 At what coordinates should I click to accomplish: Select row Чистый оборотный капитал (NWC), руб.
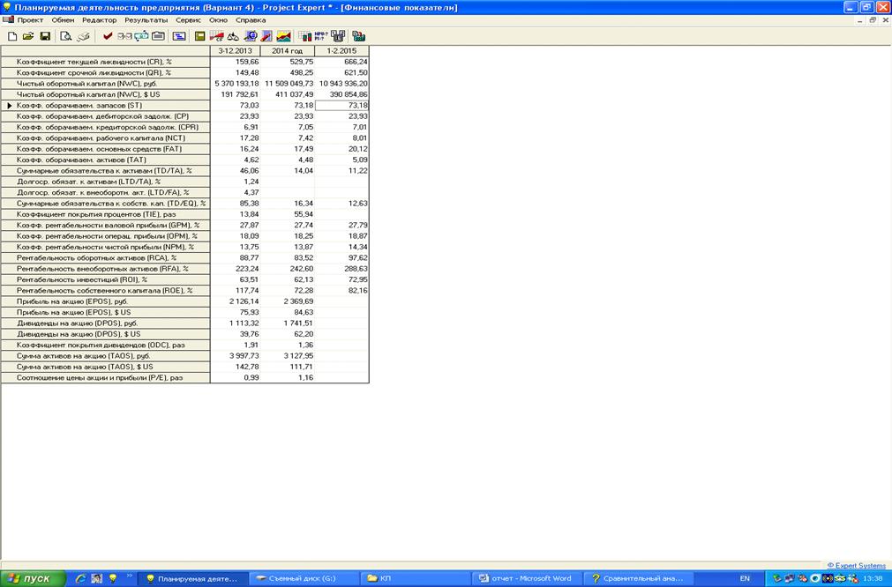click(106, 84)
